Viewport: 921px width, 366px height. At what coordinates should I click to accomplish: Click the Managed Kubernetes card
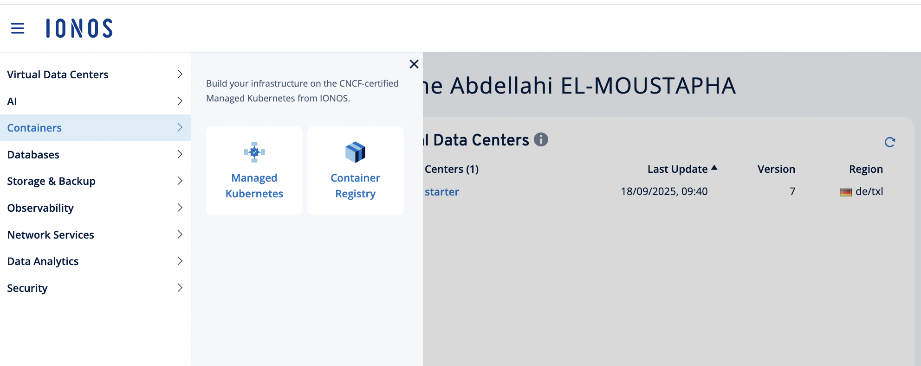click(254, 171)
